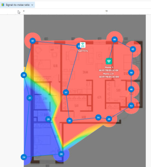Screen dimensions: 151x167
Task: Select measurement point 91
Action: point(70,121)
